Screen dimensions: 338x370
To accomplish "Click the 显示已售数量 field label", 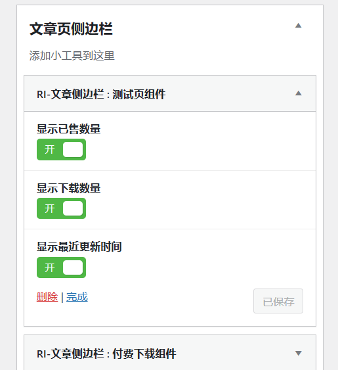I will [x=69, y=129].
